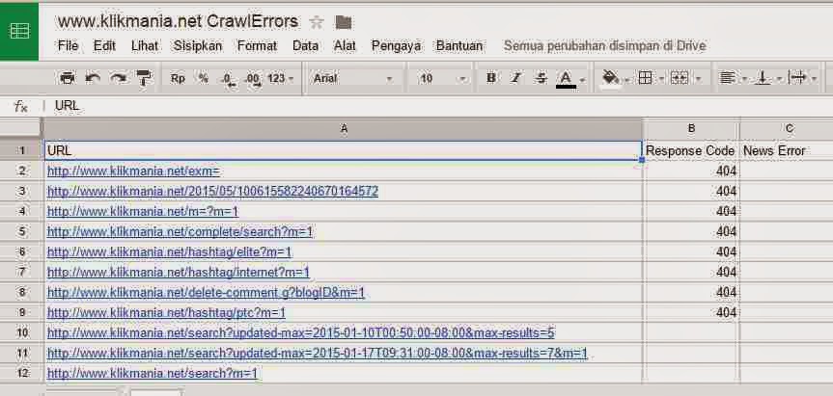
Task: Open the Pengaya menu
Action: pos(397,46)
